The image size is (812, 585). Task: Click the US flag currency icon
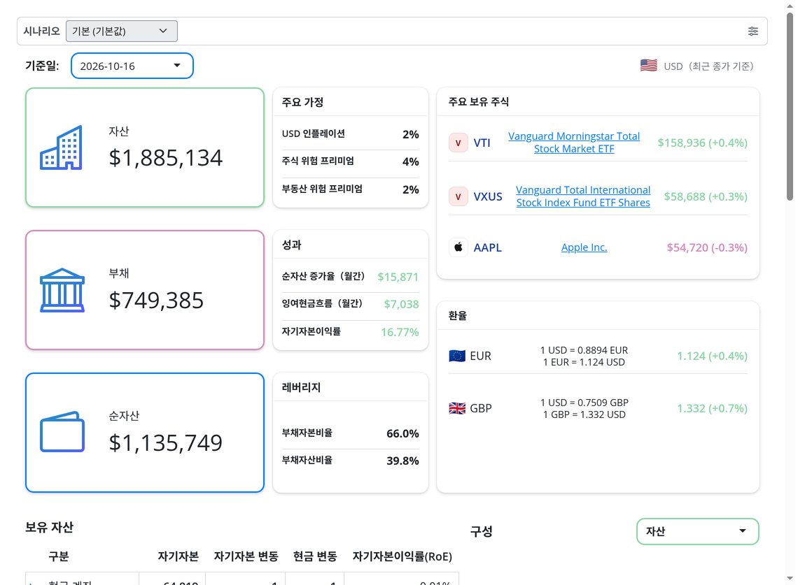coord(648,66)
